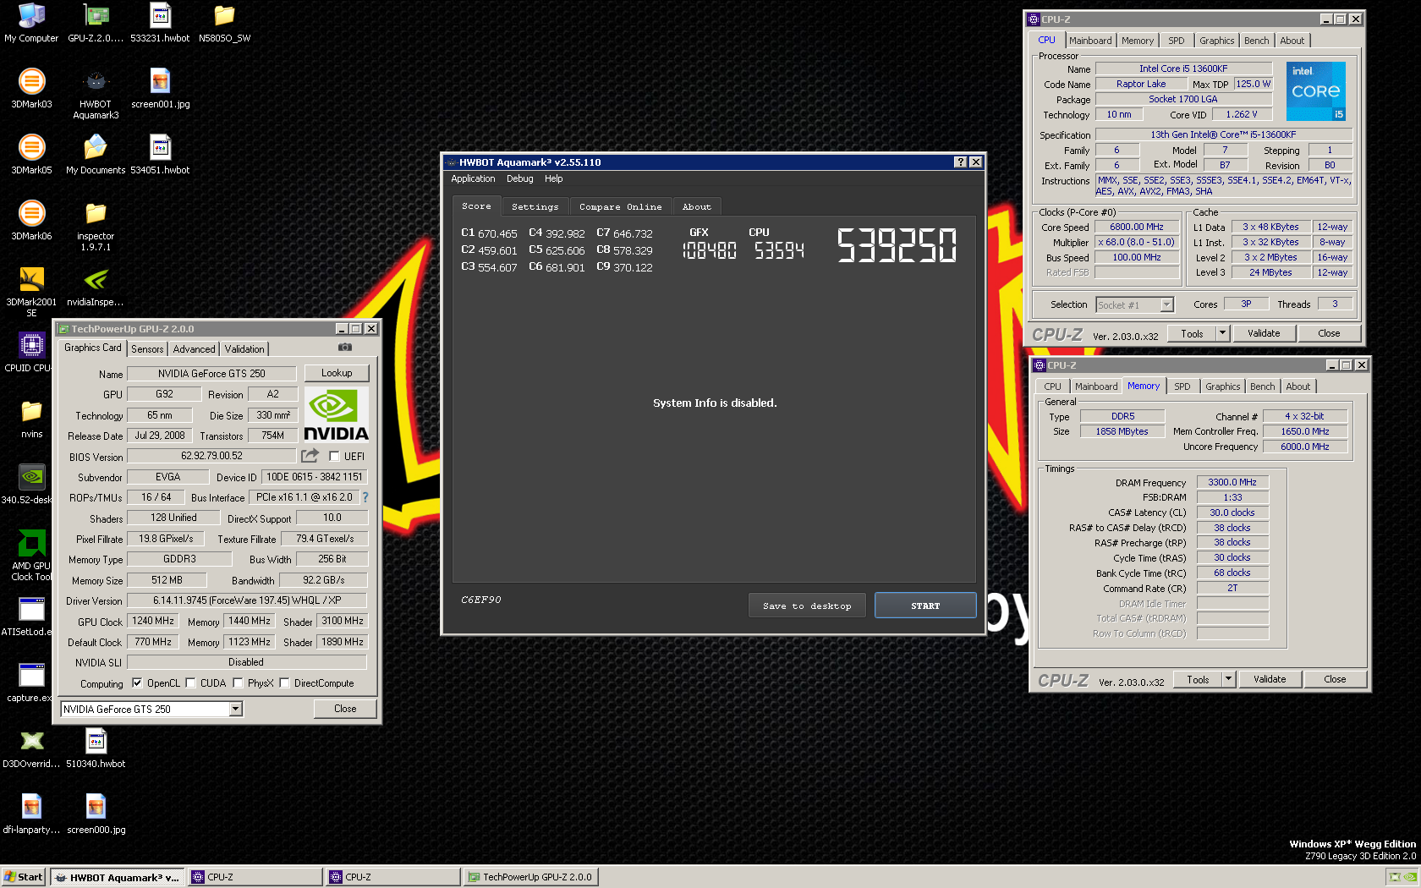
Task: Click Validate in lower CPU-Z window
Action: pos(1270,679)
